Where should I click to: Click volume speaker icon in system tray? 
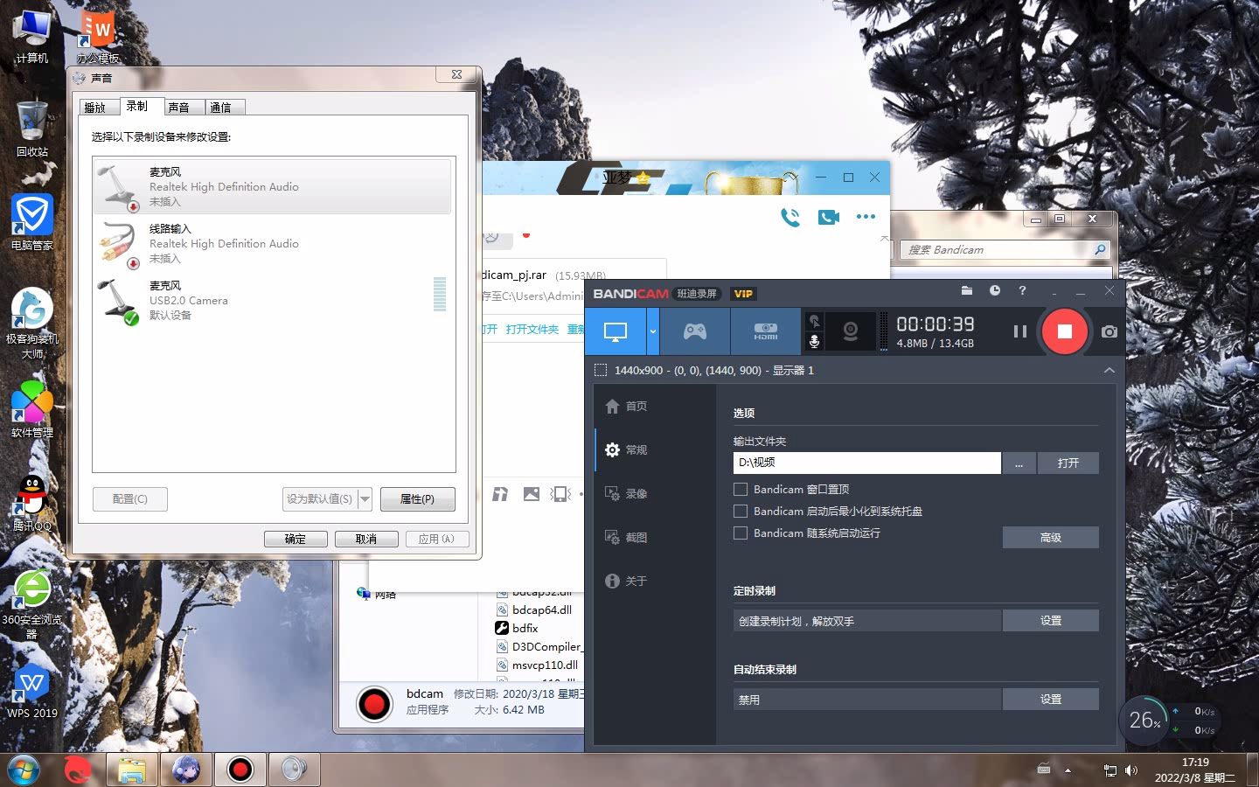pos(1131,770)
